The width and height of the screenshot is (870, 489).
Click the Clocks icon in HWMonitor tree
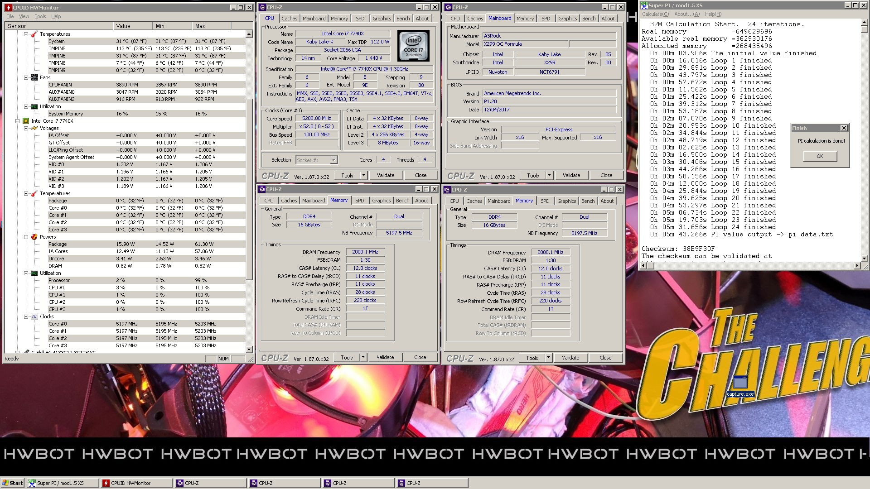[x=34, y=316]
